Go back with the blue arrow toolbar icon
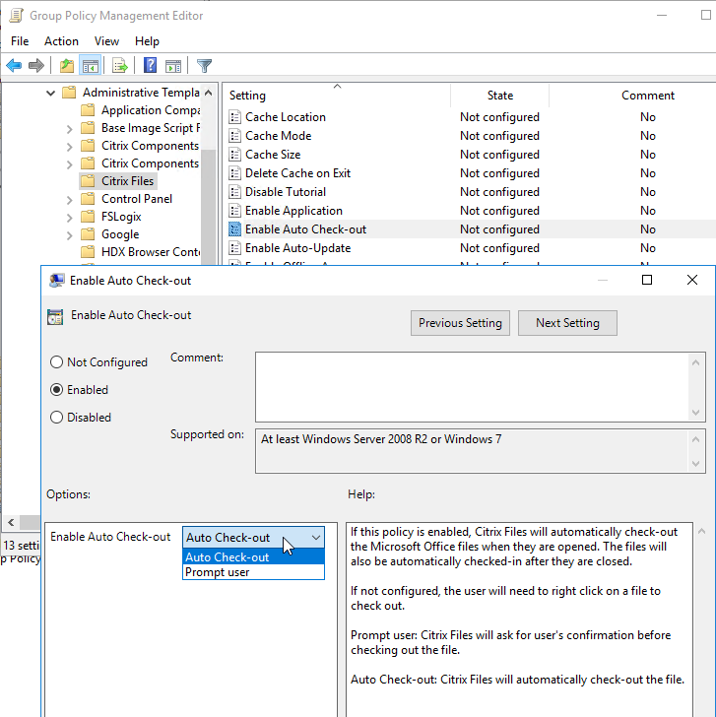Screen dimensions: 716x717 pyautogui.click(x=14, y=66)
